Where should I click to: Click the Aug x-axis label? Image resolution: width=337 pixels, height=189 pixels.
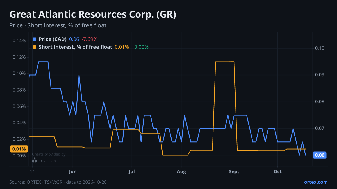(181, 172)
